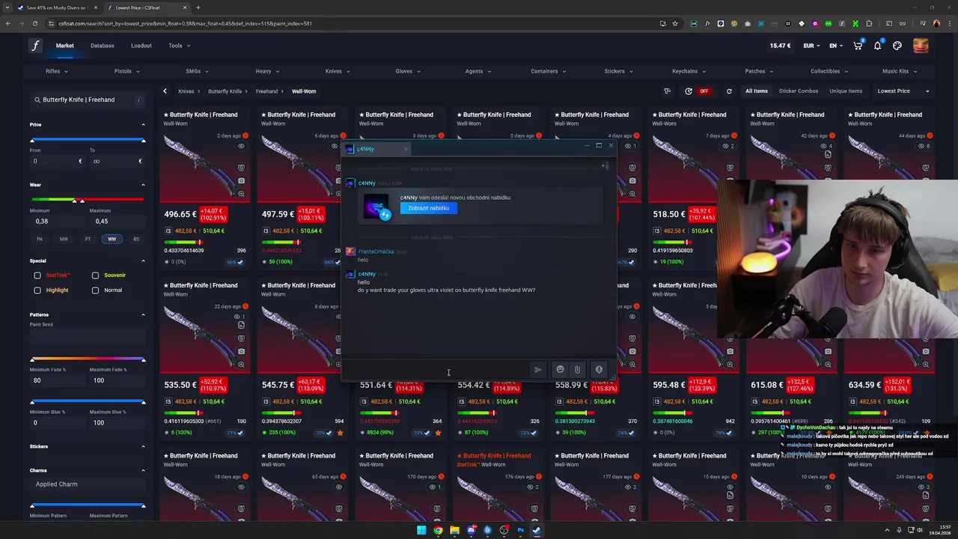
Task: Switch to the Market tab
Action: point(64,46)
